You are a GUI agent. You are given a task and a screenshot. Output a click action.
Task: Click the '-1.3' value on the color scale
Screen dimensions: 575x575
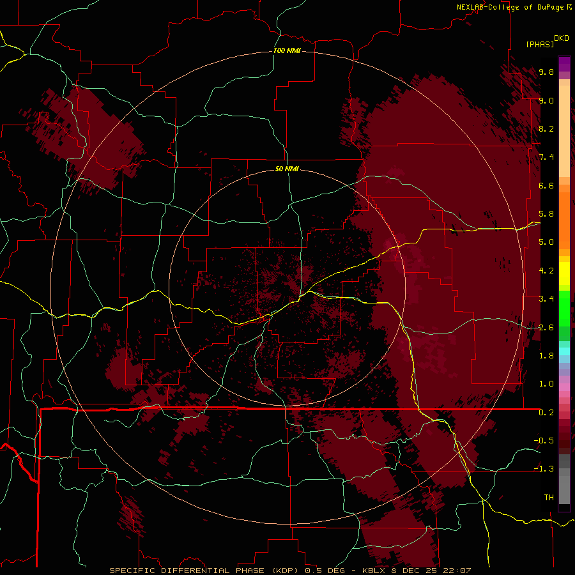pyautogui.click(x=544, y=469)
